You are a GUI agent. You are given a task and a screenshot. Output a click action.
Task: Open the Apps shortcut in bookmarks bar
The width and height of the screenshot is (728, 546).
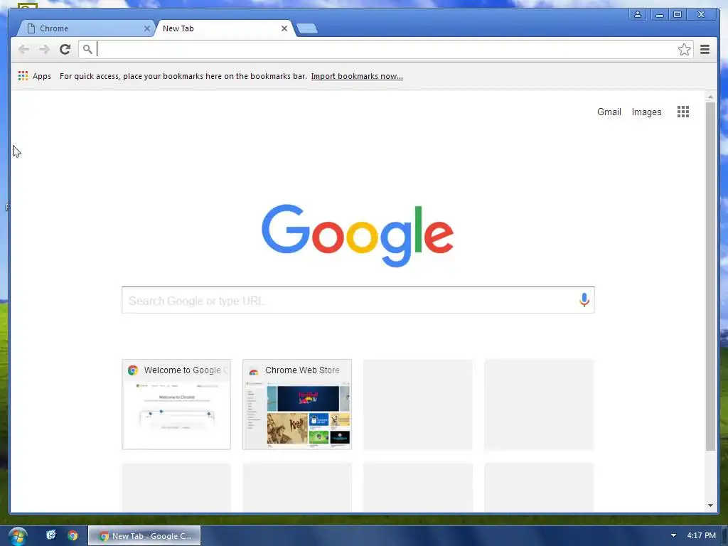[x=34, y=76]
